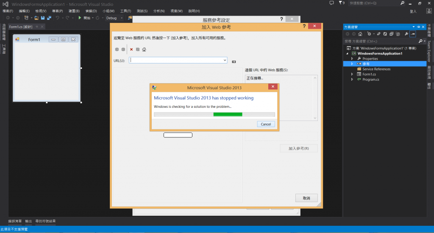
Task: Click the account avatar icon near 登入
Action: pyautogui.click(x=429, y=11)
